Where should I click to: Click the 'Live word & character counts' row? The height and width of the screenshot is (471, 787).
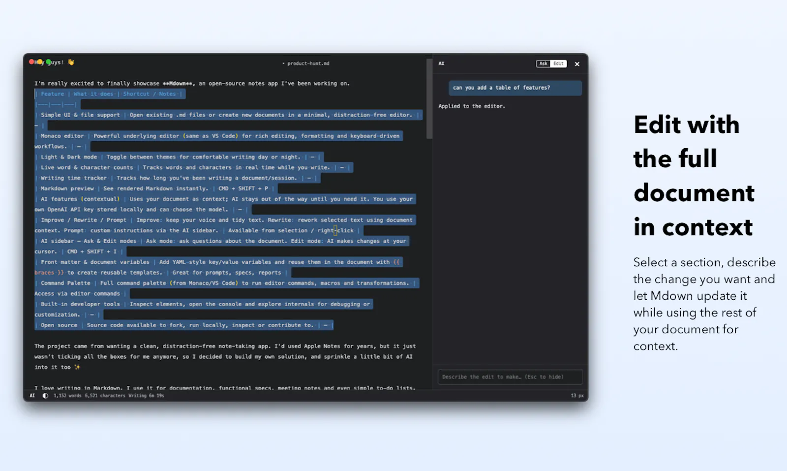pos(193,167)
